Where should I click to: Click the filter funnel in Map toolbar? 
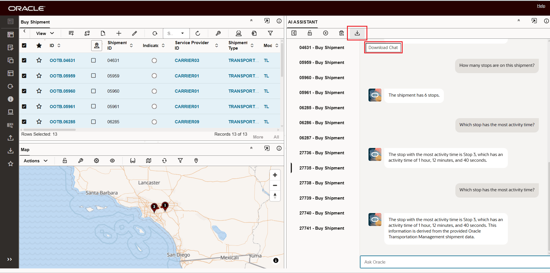click(180, 161)
